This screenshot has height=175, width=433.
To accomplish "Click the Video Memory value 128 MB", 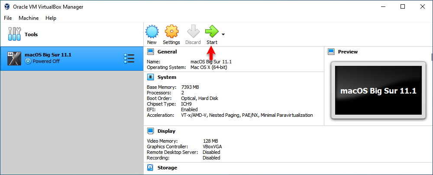I will coord(210,141).
